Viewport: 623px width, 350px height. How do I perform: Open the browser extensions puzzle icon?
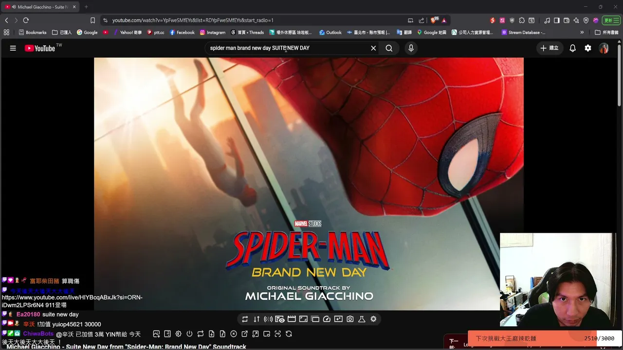tap(522, 20)
